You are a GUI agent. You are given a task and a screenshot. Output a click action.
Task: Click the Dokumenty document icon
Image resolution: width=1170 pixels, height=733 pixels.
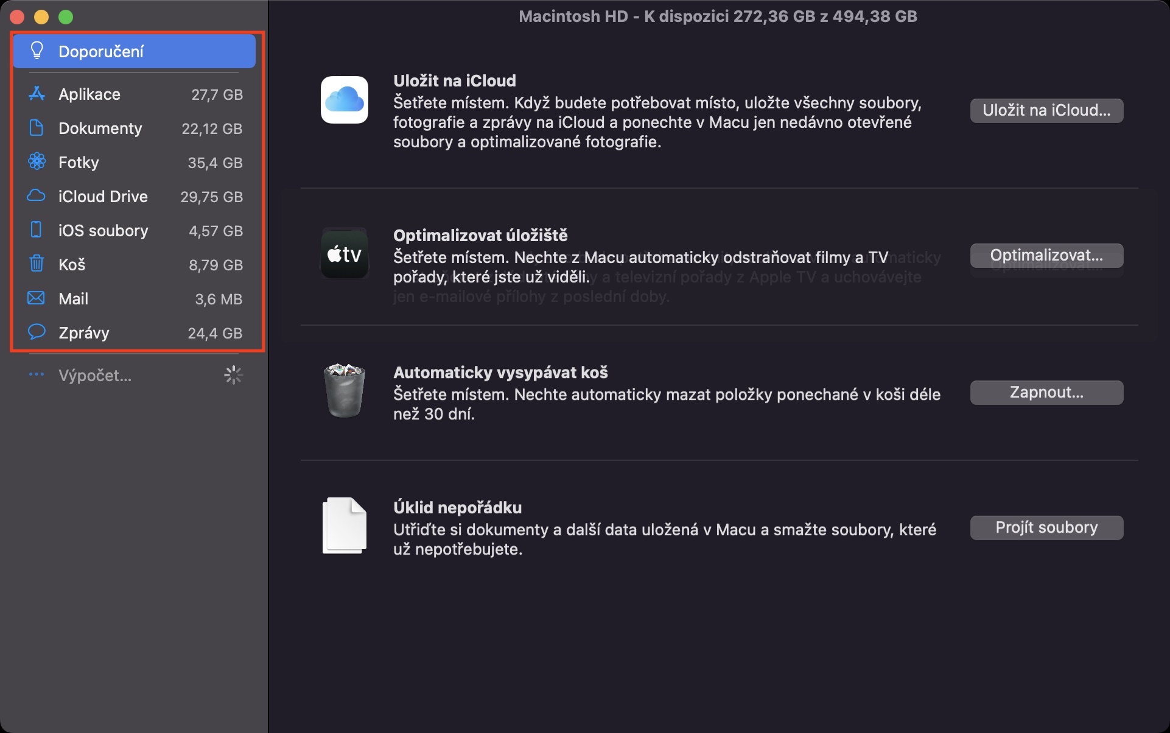[x=37, y=128]
